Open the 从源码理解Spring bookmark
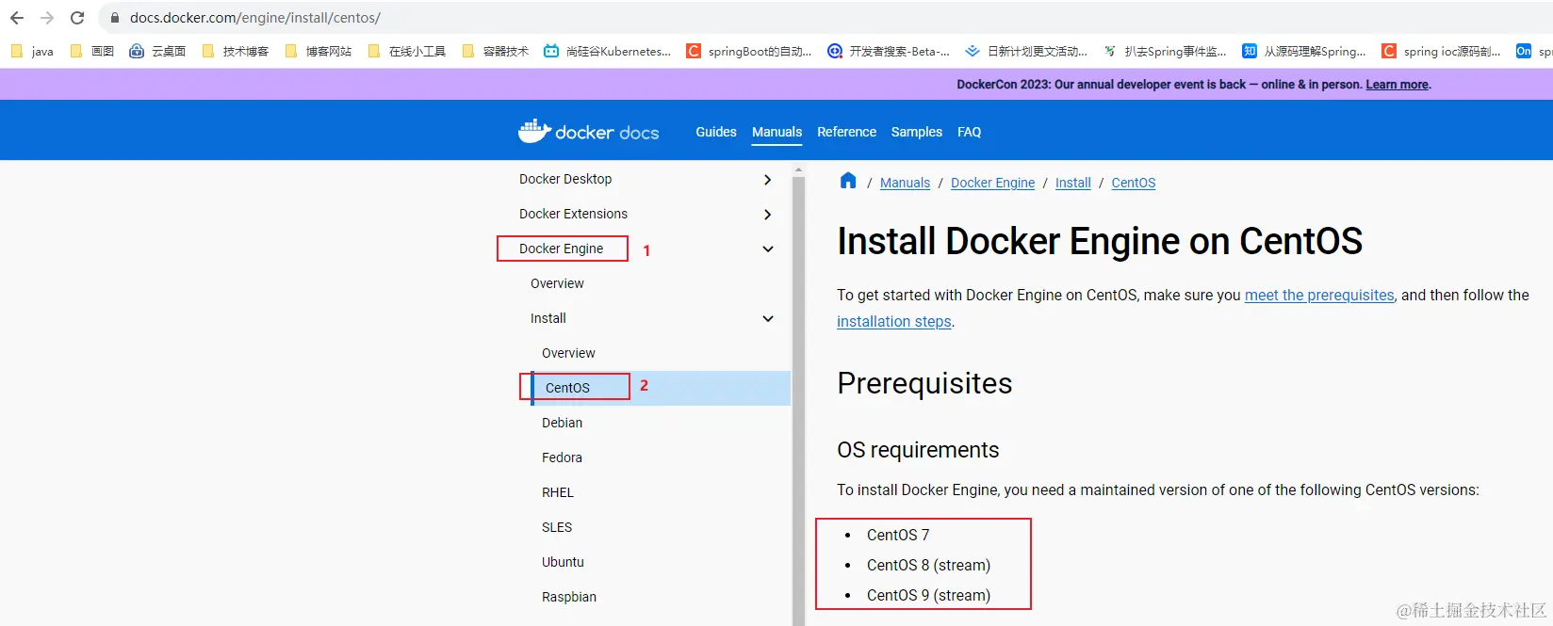The width and height of the screenshot is (1553, 626). [1304, 52]
